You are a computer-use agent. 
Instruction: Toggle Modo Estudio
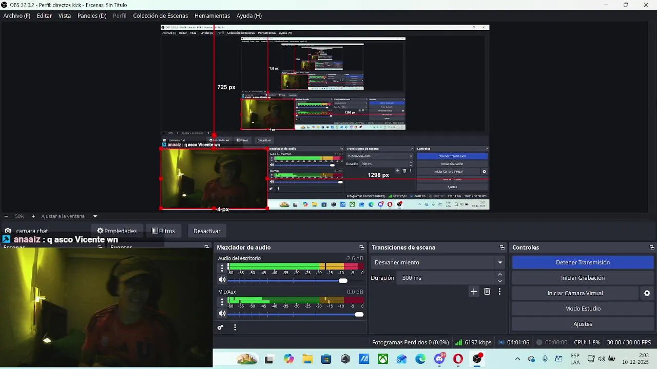[583, 309]
